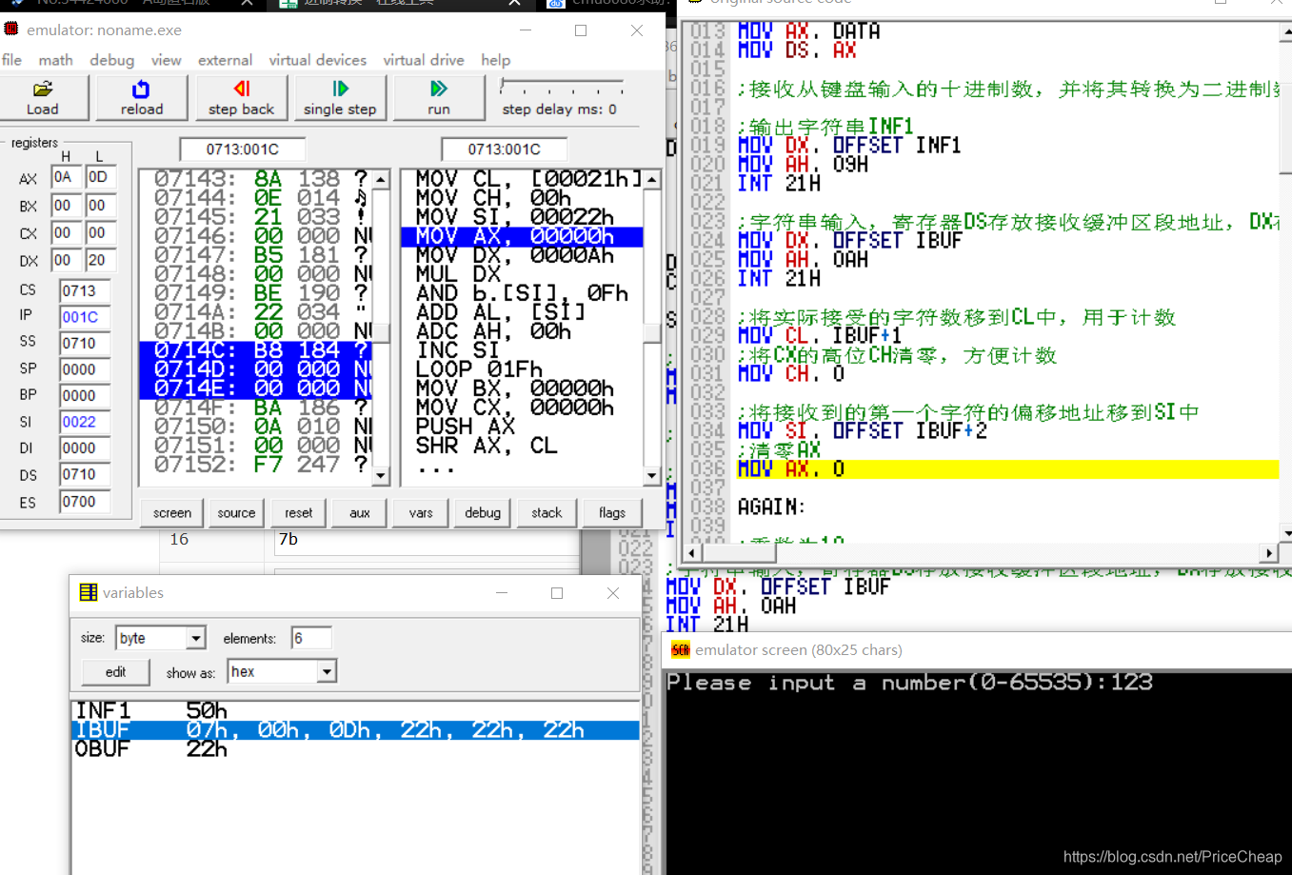The width and height of the screenshot is (1292, 875).
Task: Run the emulated program
Action: click(439, 98)
